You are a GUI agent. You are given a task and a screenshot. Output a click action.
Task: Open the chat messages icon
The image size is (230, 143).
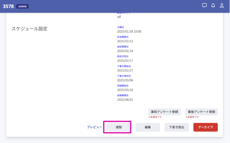[204, 6]
